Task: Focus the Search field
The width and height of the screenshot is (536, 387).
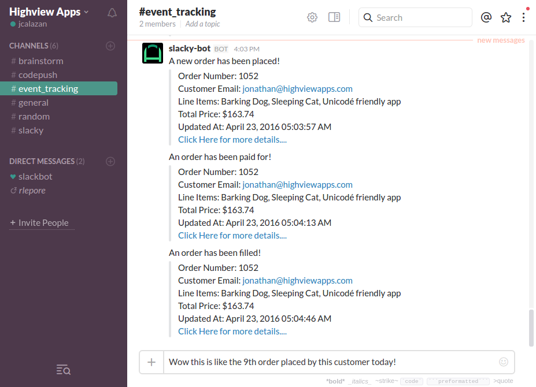Action: [415, 17]
